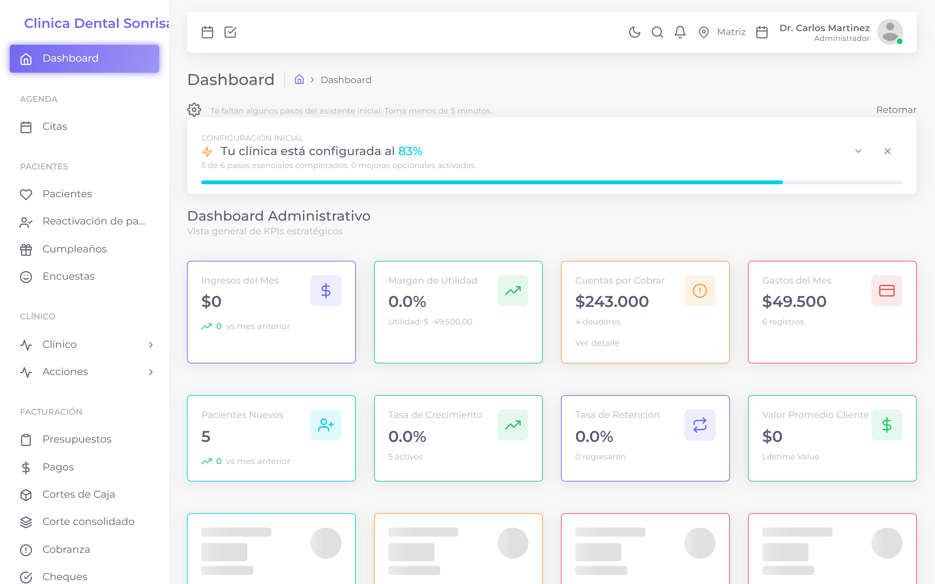Screen dimensions: 935x584
Task: Open notifications bell icon
Action: tap(680, 32)
